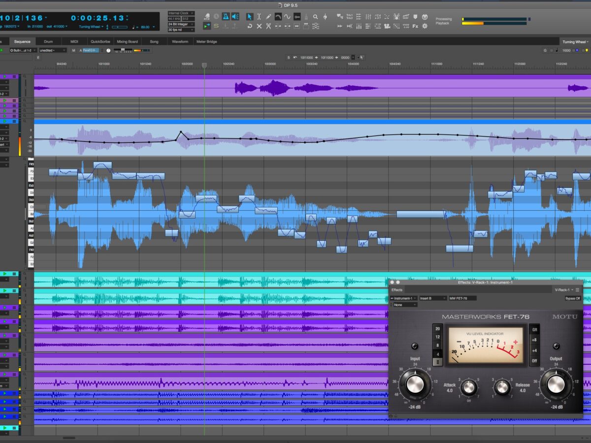Pick the scissors tool

pos(268,26)
